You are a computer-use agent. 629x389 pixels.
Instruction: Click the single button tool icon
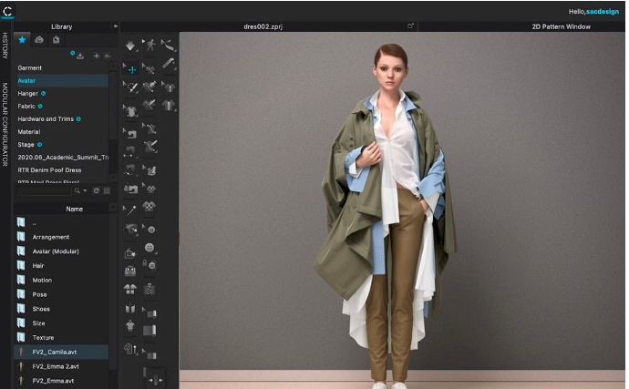(150, 248)
